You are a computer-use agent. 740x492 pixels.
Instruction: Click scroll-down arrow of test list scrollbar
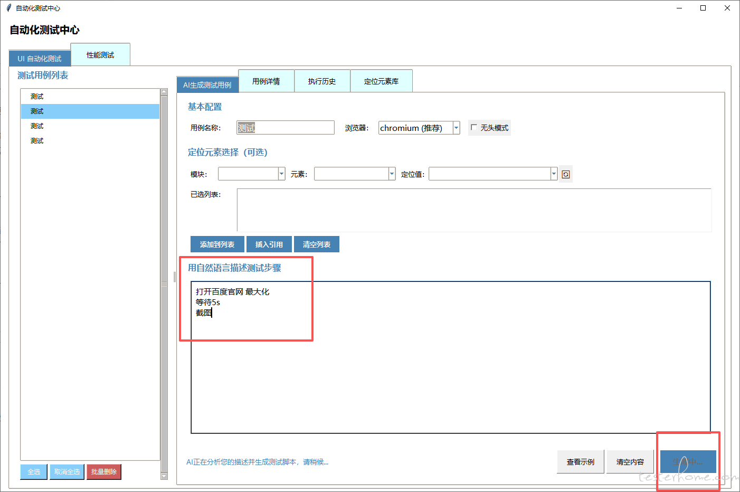(x=164, y=476)
